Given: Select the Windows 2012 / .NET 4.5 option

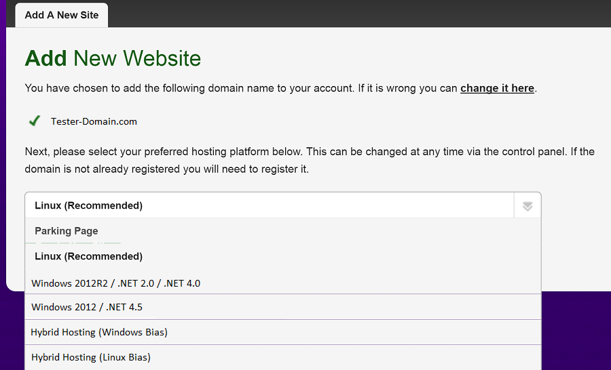Looking at the screenshot, I should click(x=283, y=307).
